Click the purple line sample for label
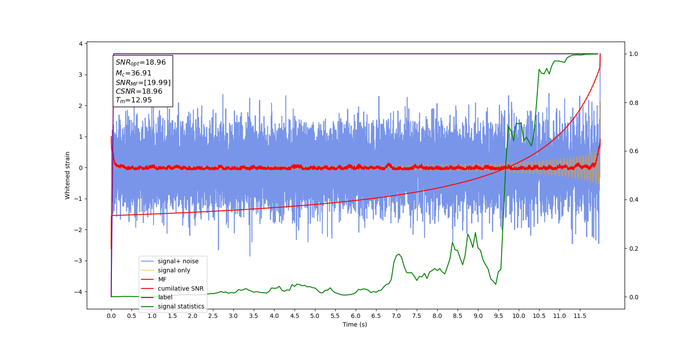 point(147,297)
